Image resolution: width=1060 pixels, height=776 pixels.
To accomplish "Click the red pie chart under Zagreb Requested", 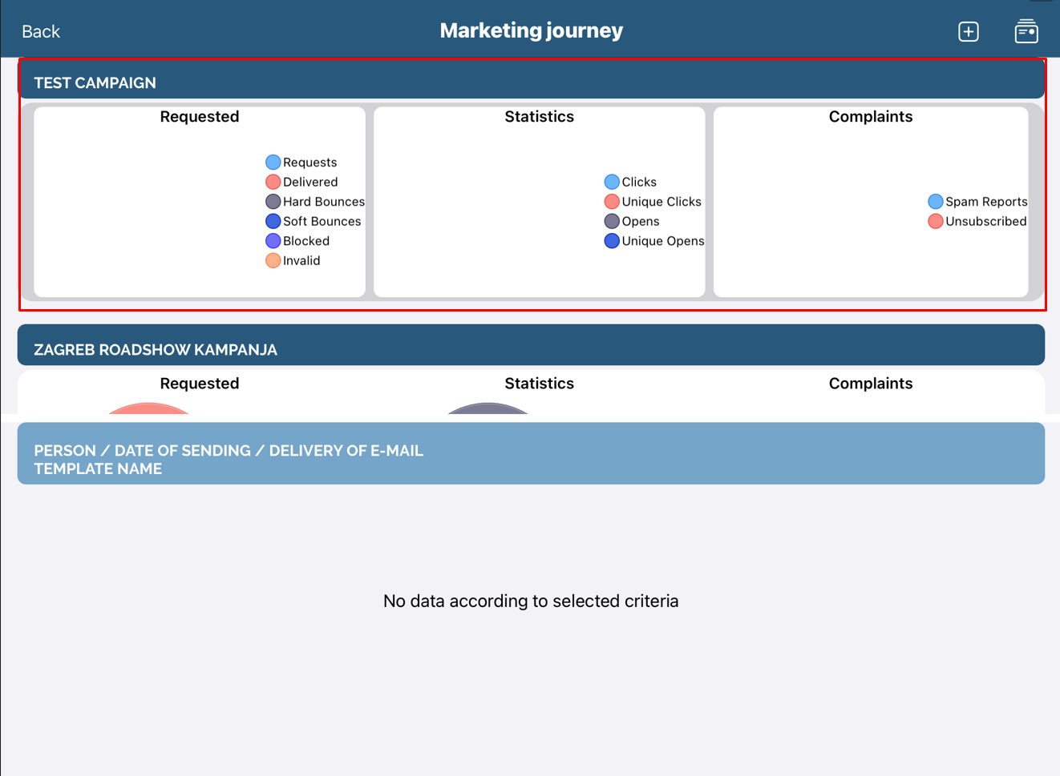I will pyautogui.click(x=149, y=408).
